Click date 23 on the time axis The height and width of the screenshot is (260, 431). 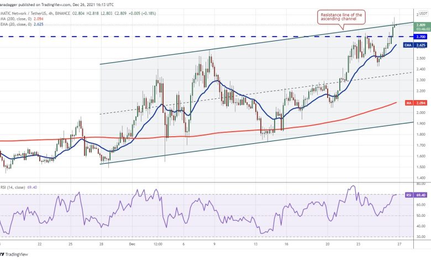pos(358,243)
